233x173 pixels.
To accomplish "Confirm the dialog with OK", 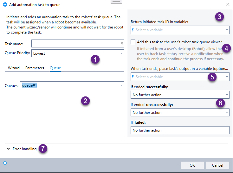I will 192,165.
